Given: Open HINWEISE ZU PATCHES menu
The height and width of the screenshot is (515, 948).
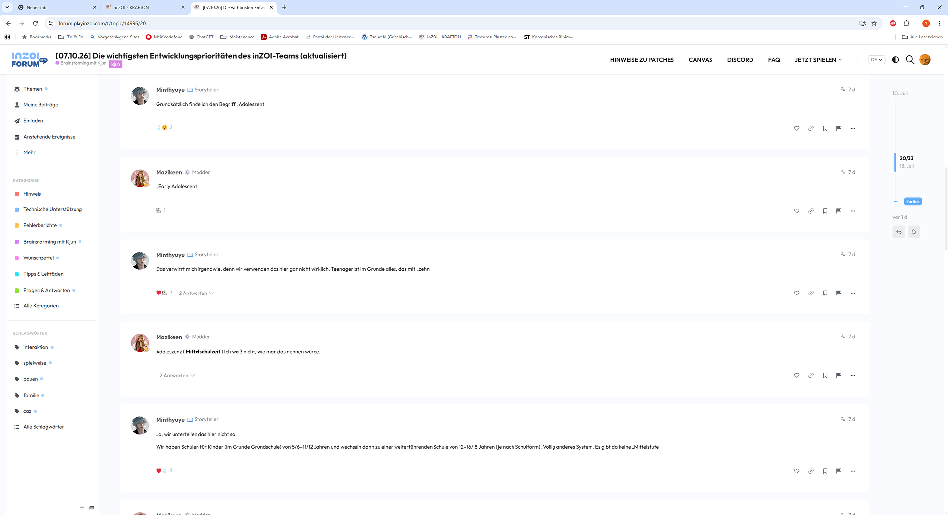Looking at the screenshot, I should [x=642, y=60].
